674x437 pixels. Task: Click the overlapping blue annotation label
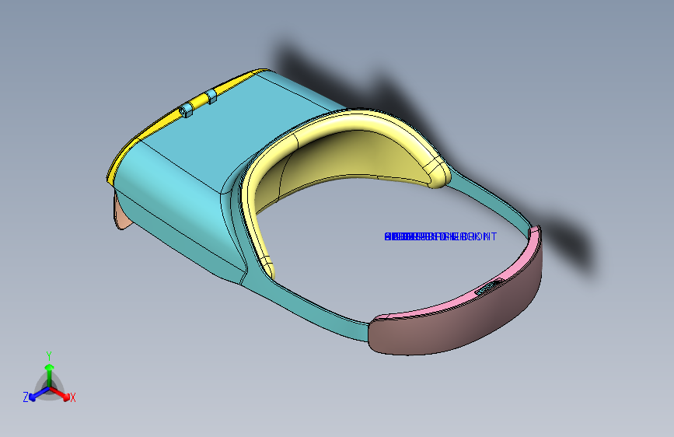click(x=440, y=236)
